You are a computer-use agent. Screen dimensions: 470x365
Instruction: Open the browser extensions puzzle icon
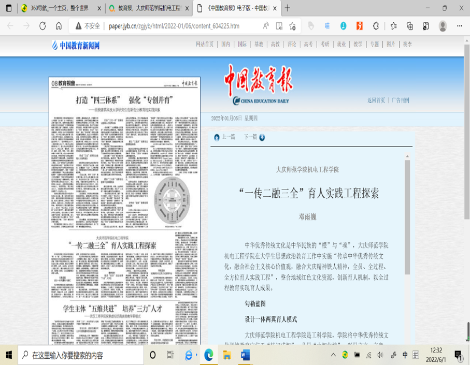tap(376, 26)
